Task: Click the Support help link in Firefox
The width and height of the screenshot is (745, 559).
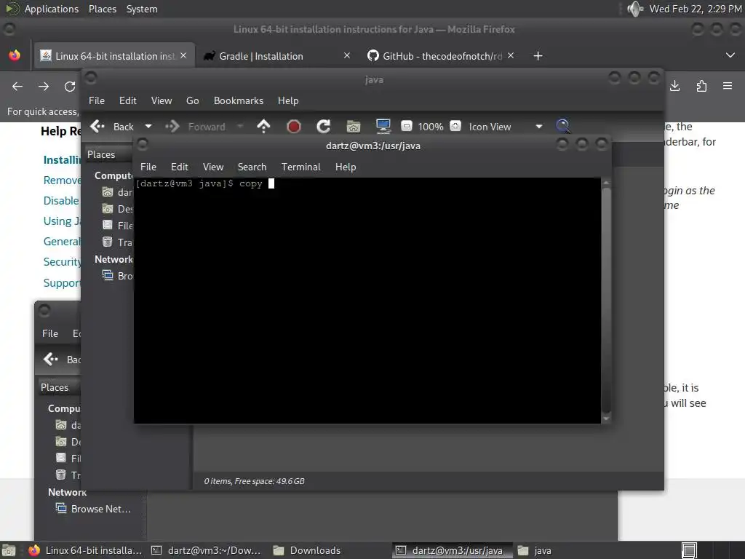Action: pos(62,283)
